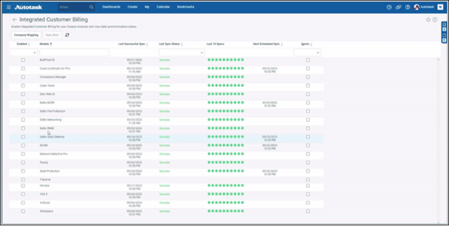This screenshot has height=226, width=449.
Task: Click Next Scheduled Sync date for DCMA
Action: coord(269,147)
